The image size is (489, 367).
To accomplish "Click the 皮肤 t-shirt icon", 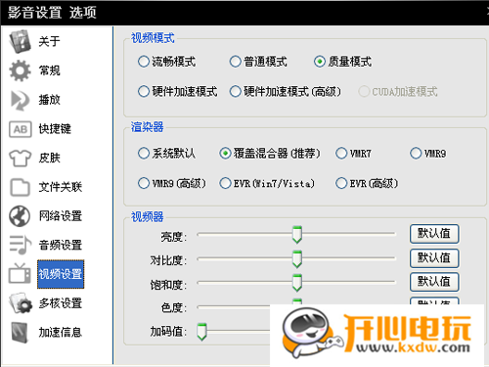I will click(x=21, y=159).
